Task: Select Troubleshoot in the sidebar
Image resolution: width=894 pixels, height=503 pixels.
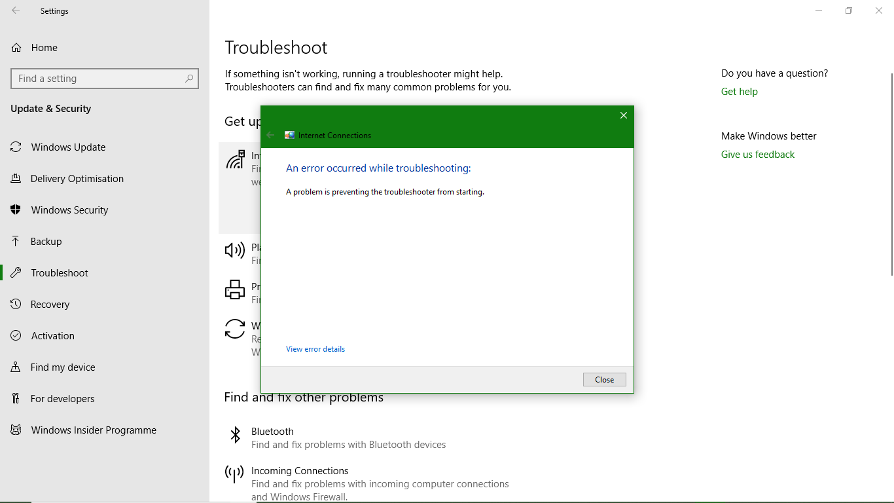Action: 105,273
